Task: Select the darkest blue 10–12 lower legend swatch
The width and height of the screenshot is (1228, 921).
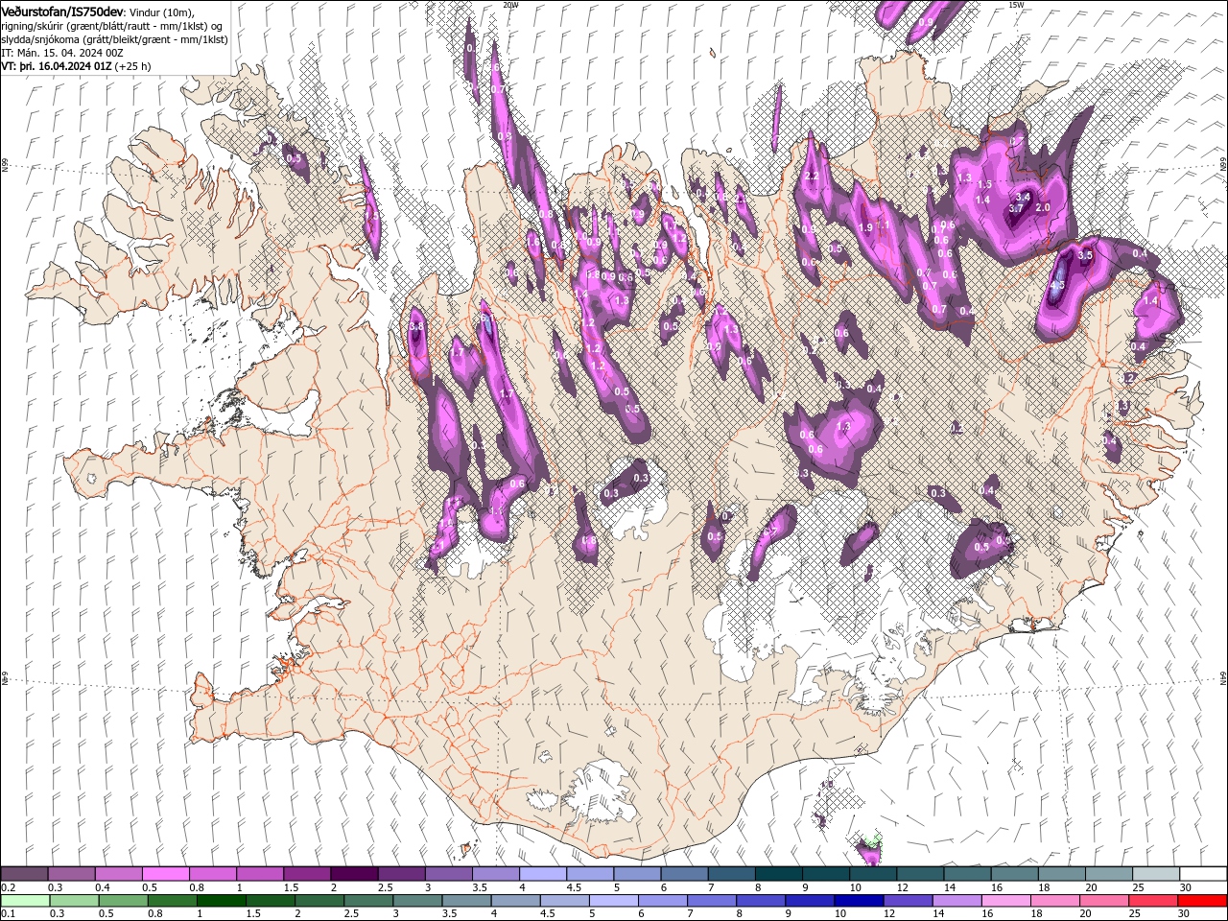Action: coord(858,901)
